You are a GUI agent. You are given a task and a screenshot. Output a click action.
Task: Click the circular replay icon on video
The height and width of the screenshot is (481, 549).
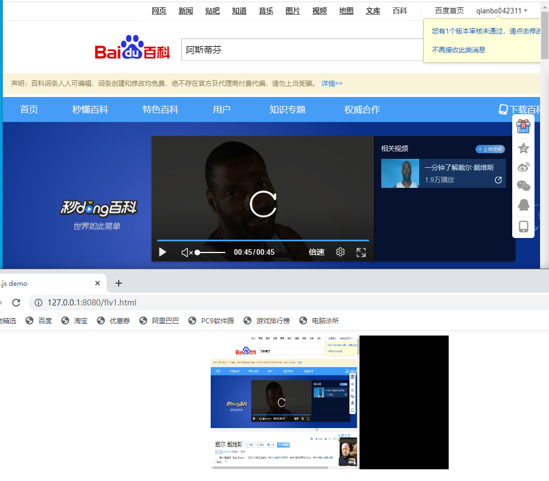click(x=263, y=204)
